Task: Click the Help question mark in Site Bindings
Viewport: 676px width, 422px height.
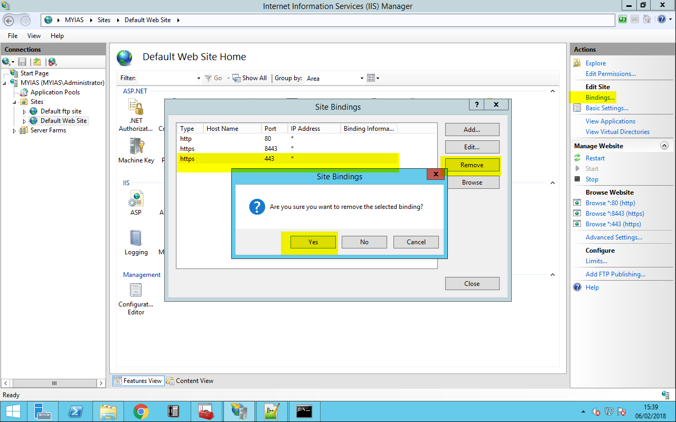Action: pyautogui.click(x=476, y=104)
